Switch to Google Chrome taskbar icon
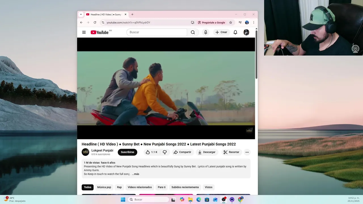Viewport: 363px width, 204px height. point(240,199)
